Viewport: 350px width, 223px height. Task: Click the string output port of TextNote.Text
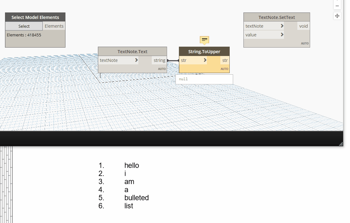pyautogui.click(x=159, y=60)
